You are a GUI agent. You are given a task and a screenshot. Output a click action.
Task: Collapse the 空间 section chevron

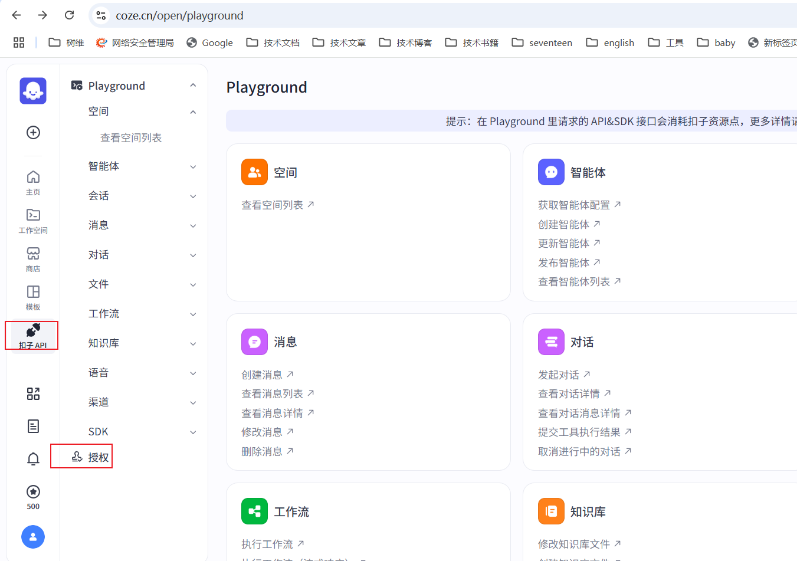coord(193,112)
